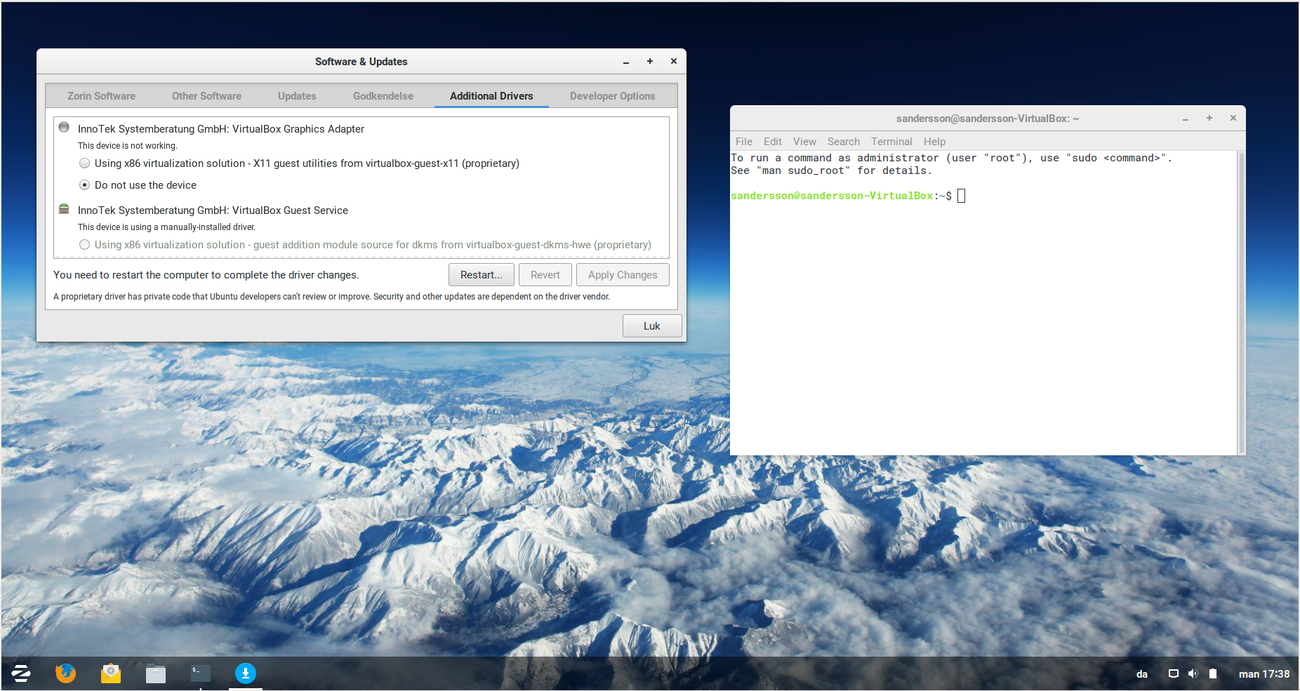Open the Godkendelse tab
The width and height of the screenshot is (1300, 691).
pyautogui.click(x=383, y=96)
